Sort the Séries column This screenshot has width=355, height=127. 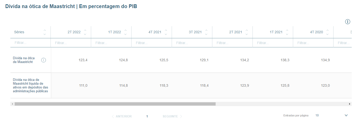(45, 32)
